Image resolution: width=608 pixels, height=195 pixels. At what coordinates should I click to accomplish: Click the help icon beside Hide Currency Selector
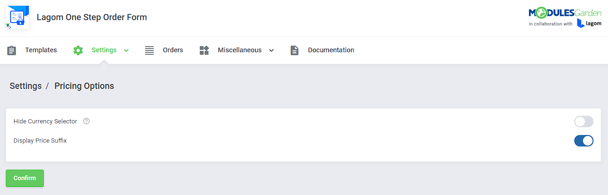86,122
